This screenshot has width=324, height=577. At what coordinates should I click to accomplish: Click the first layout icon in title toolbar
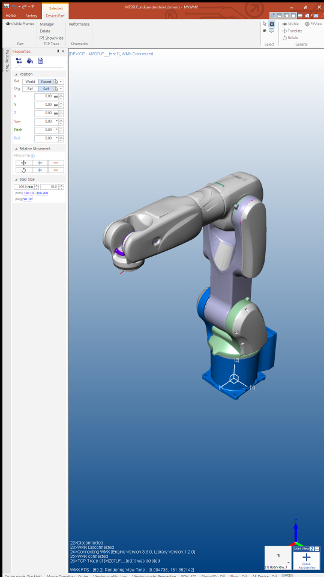[x=280, y=16]
